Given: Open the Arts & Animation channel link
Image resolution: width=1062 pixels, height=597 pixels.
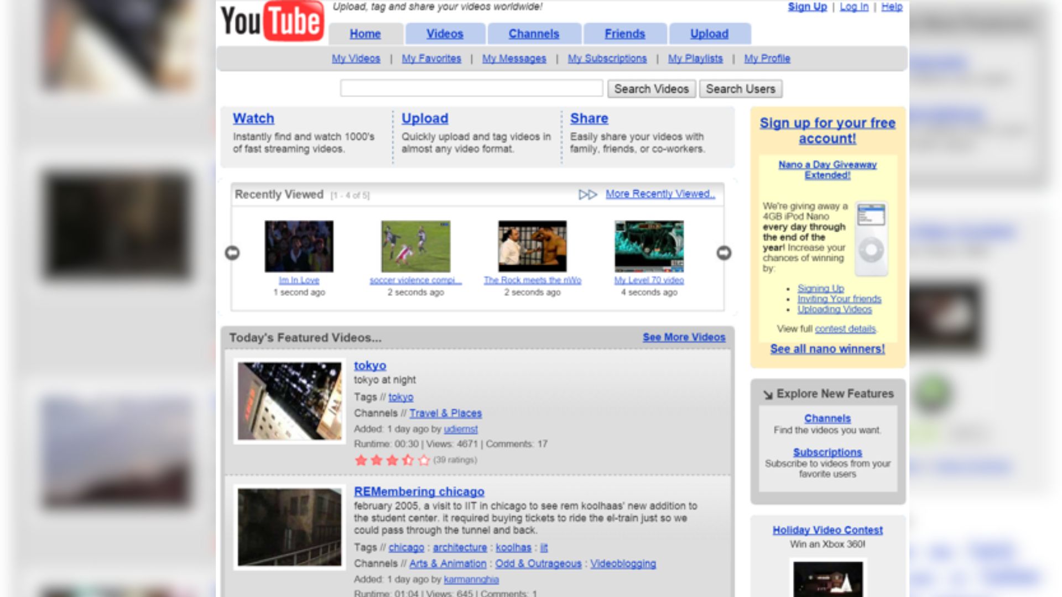Looking at the screenshot, I should coord(447,563).
